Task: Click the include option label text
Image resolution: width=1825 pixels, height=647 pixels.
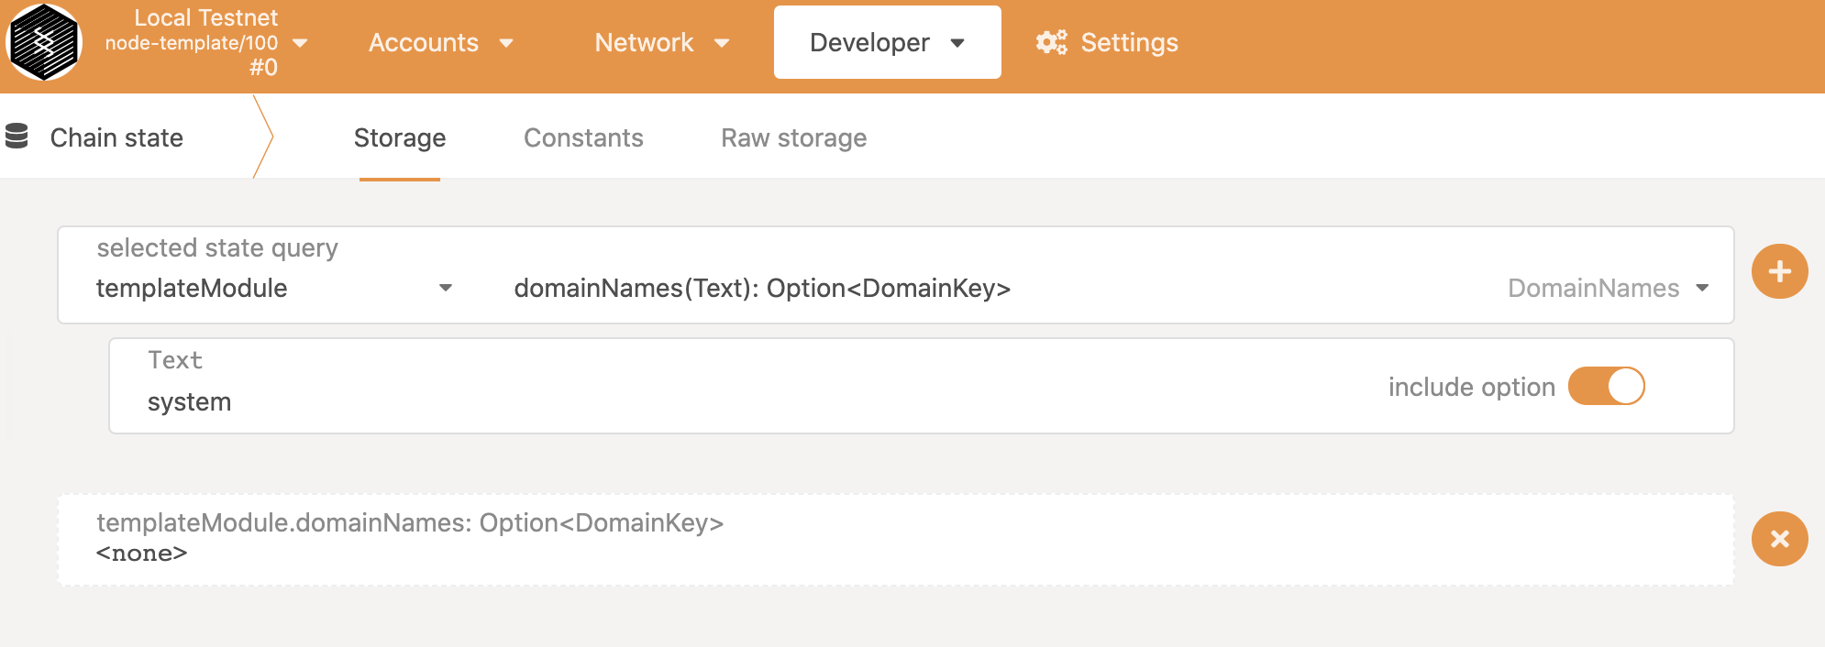Action: 1471,387
